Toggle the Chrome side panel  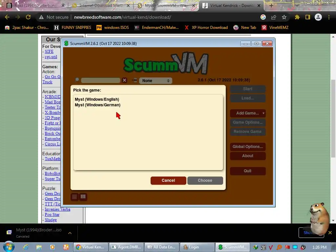pyautogui.click(x=308, y=17)
